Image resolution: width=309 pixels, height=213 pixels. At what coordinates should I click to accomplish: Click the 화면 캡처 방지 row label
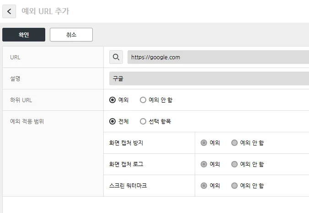(126, 143)
